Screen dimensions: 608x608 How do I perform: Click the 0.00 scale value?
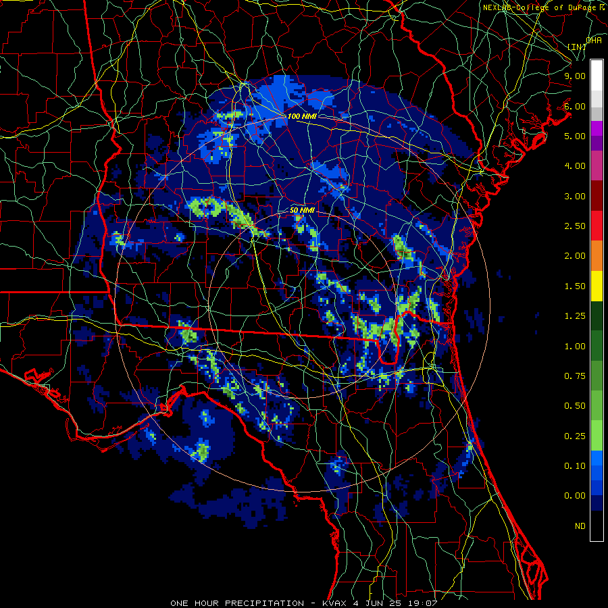click(x=575, y=496)
